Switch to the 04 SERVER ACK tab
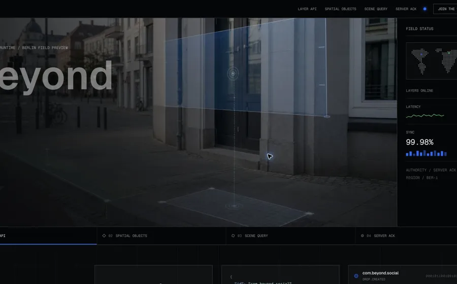 [x=406, y=236]
